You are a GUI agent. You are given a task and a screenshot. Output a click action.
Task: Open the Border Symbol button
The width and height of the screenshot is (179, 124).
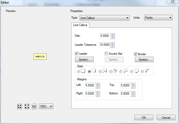[144, 60]
